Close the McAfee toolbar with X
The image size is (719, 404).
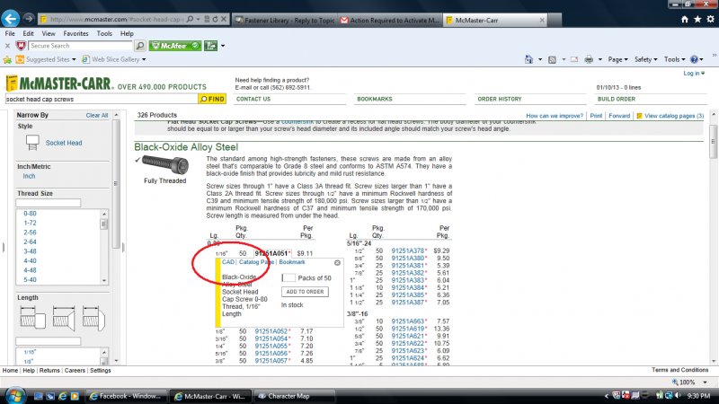pos(7,46)
